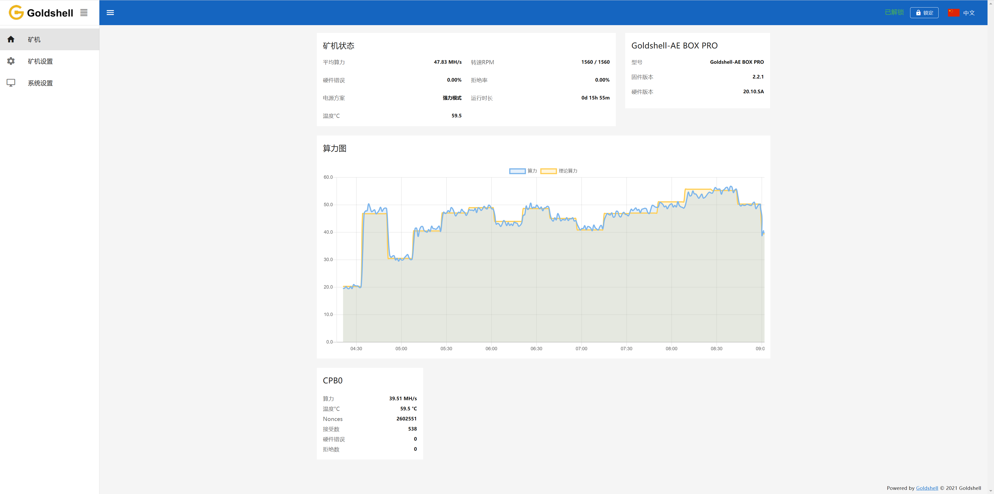Image resolution: width=994 pixels, height=494 pixels.
Task: Click the gear icon for 矿机设置
Action: tap(11, 61)
